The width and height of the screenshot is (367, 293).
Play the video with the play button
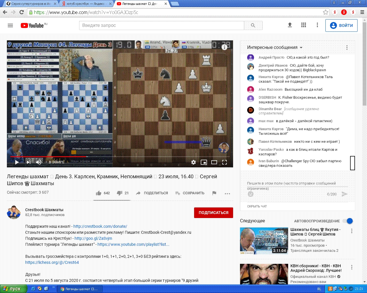pos(17,162)
